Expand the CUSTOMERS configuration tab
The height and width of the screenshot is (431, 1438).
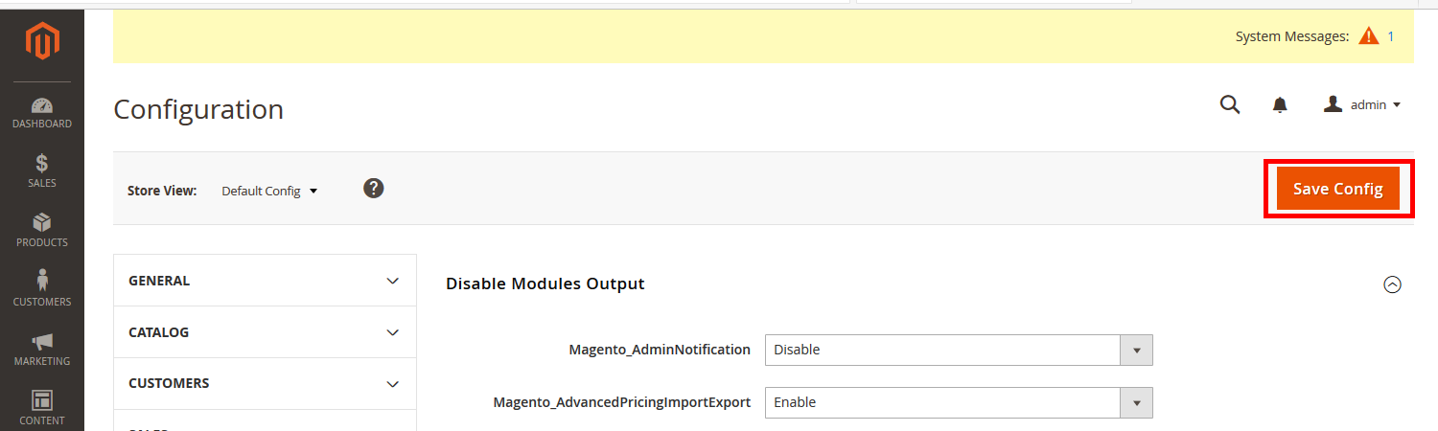[265, 383]
